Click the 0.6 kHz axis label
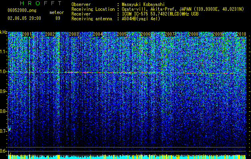This screenshot has width=251, height=159. click(4, 151)
